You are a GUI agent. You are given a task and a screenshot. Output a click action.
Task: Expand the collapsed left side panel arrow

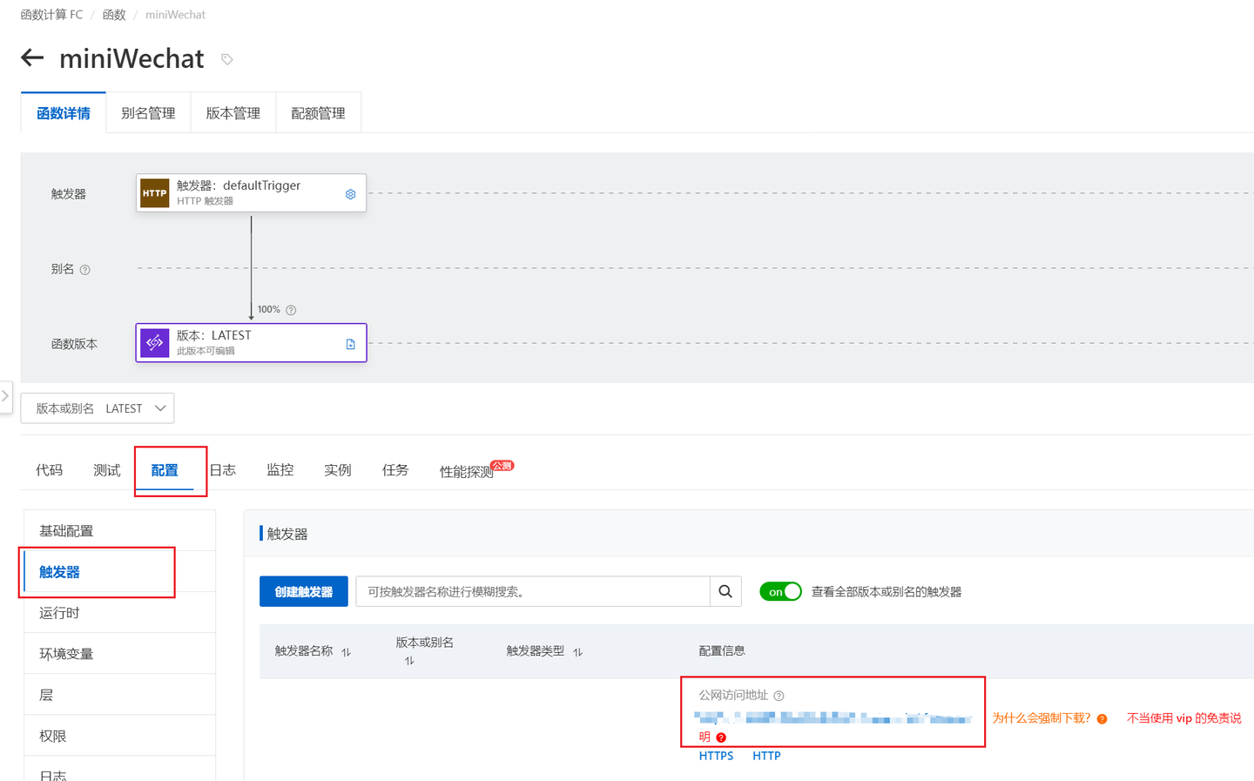[x=5, y=396]
